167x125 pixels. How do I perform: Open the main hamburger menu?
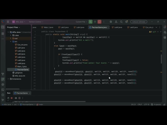(x=8, y=22)
